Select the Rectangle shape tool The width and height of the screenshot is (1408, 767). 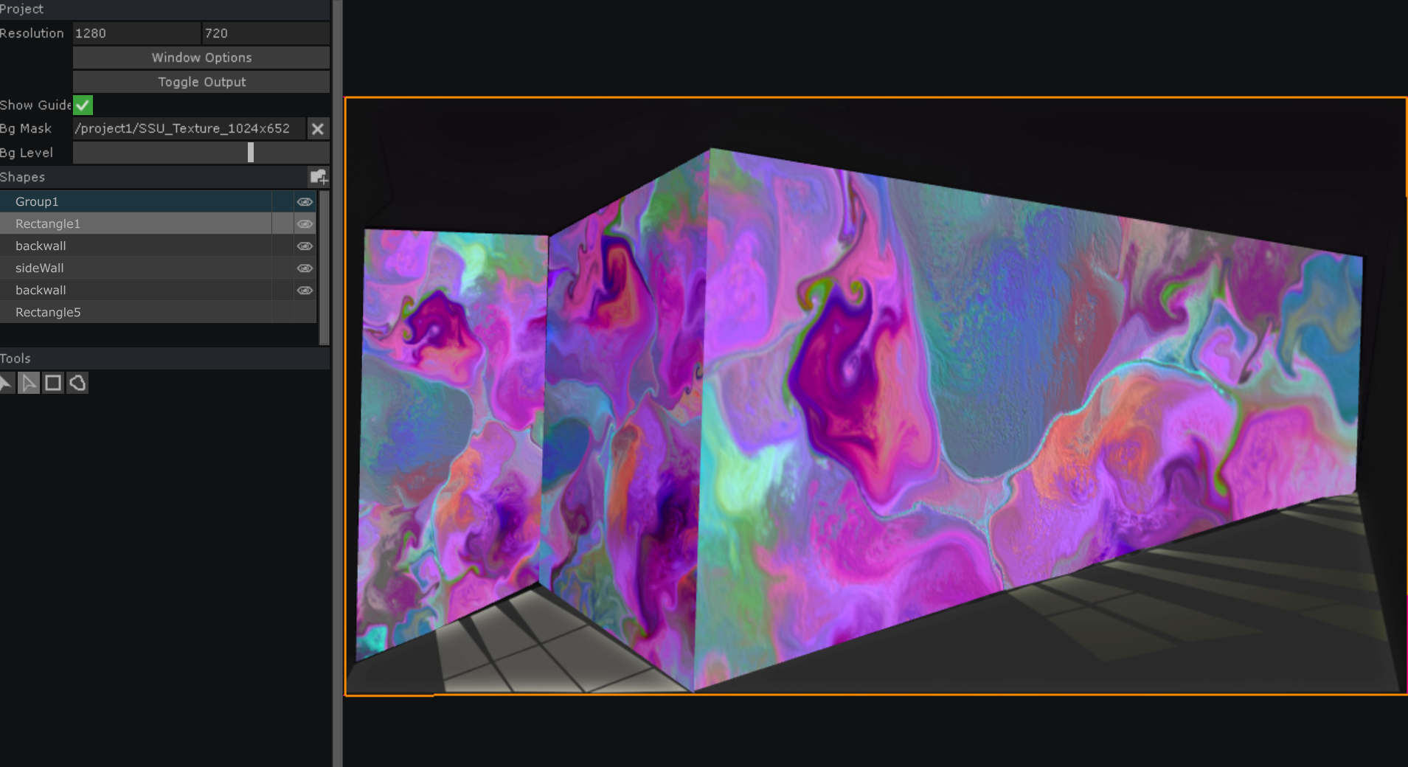pos(52,383)
